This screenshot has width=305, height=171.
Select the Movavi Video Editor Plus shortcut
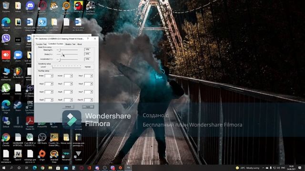[x=42, y=24]
